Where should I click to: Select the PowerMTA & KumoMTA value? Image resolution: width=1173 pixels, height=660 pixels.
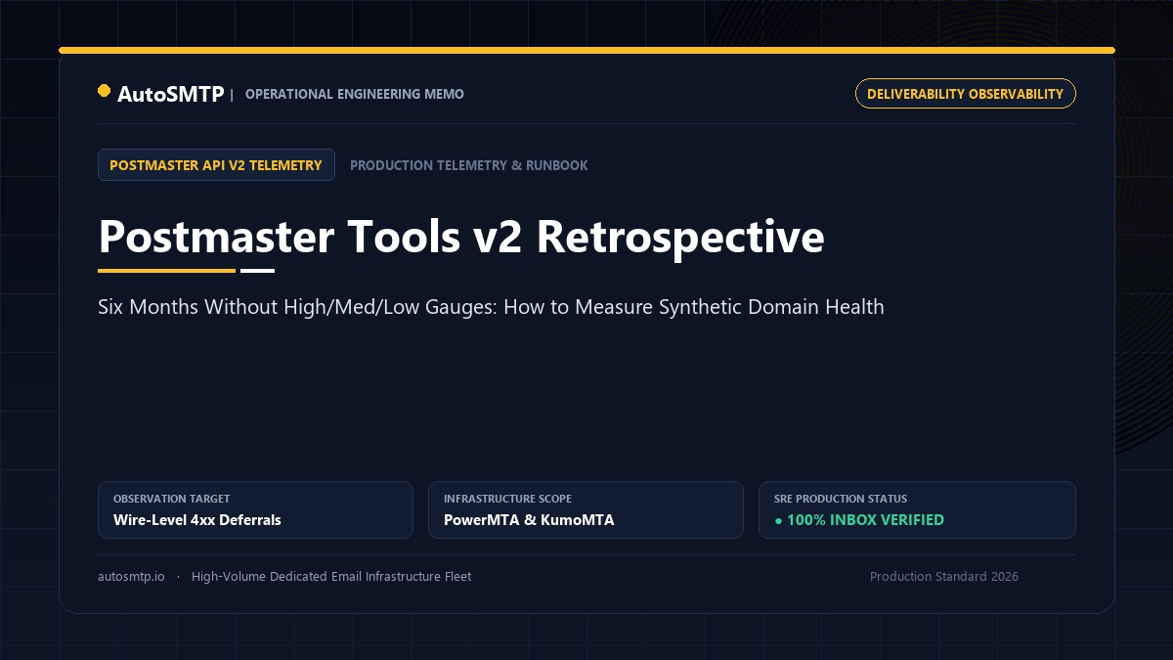529,520
